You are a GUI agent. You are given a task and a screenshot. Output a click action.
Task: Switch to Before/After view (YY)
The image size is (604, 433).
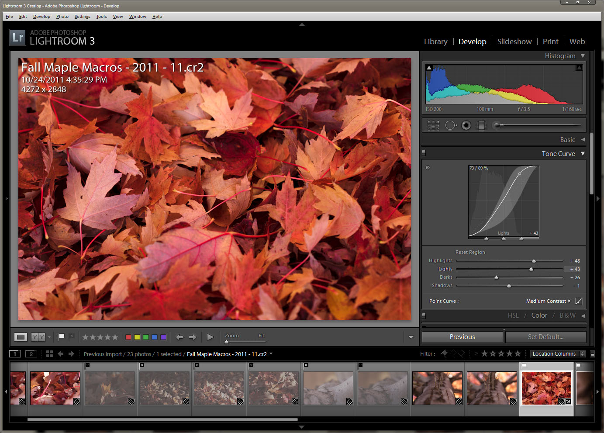tap(38, 337)
